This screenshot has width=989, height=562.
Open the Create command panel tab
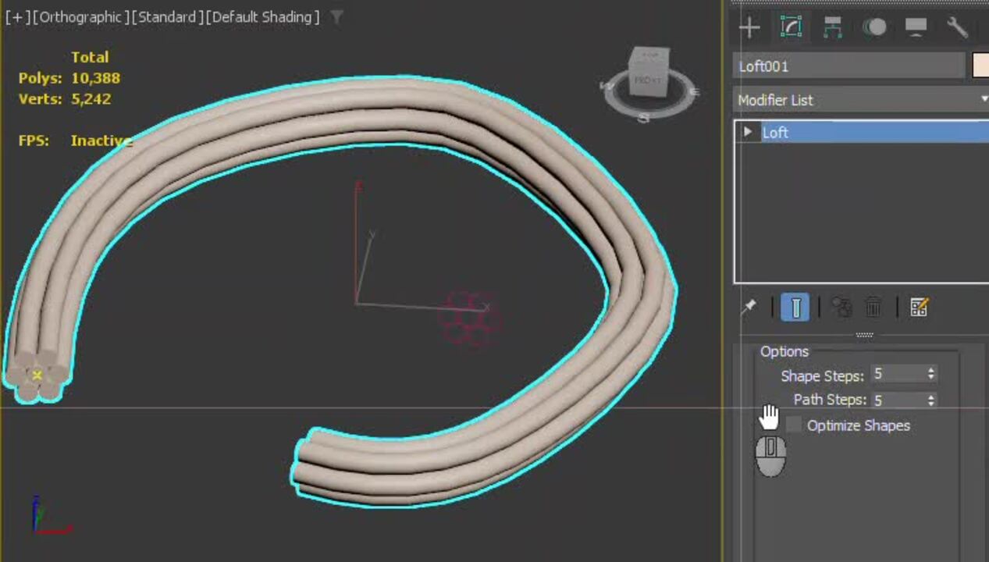pos(749,28)
